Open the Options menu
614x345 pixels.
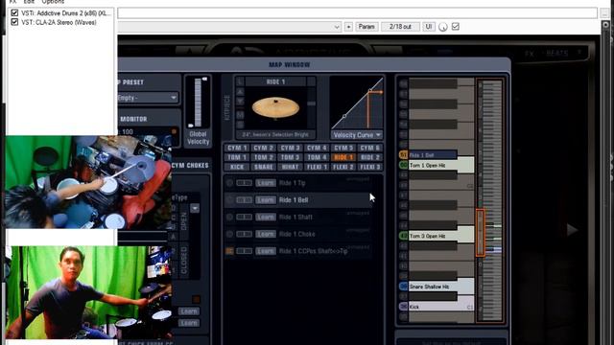click(x=53, y=2)
